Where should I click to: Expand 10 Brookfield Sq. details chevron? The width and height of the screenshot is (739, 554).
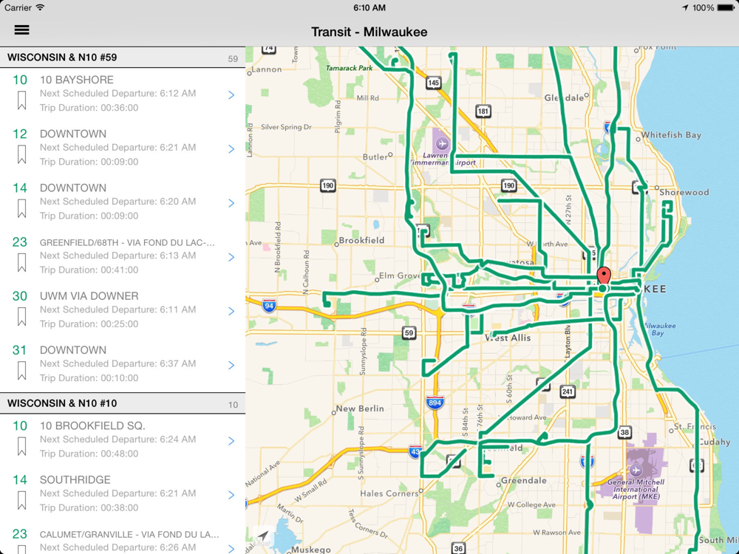coord(231,441)
